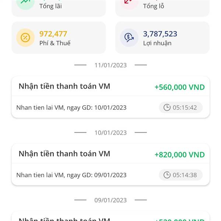Viewport: 221px width, 221px height.
Task: Open the Lợi nhuận 3,787,523 card
Action: tap(162, 38)
